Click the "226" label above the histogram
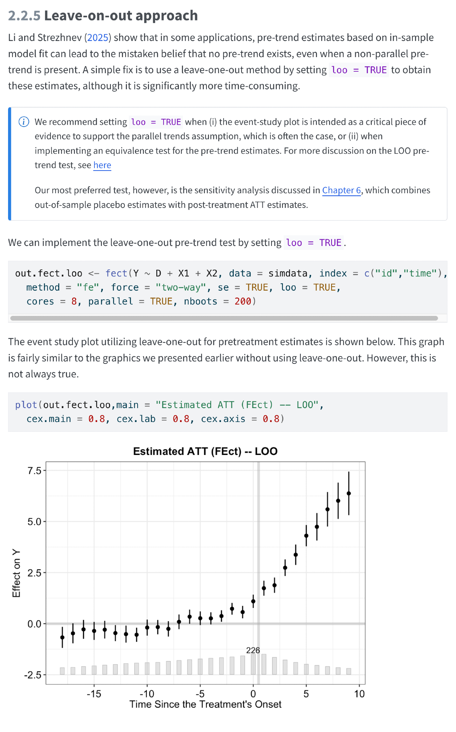This screenshot has width=456, height=732. point(253,650)
